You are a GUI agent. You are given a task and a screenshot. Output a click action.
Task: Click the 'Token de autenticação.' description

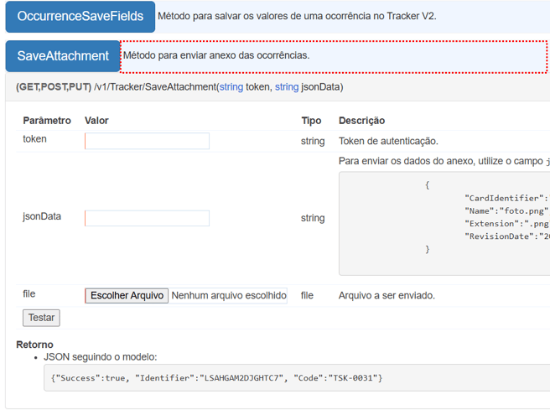[388, 141]
